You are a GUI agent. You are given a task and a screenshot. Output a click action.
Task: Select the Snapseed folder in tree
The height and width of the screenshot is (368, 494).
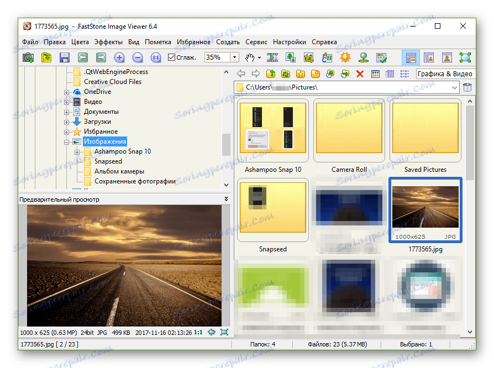108,161
